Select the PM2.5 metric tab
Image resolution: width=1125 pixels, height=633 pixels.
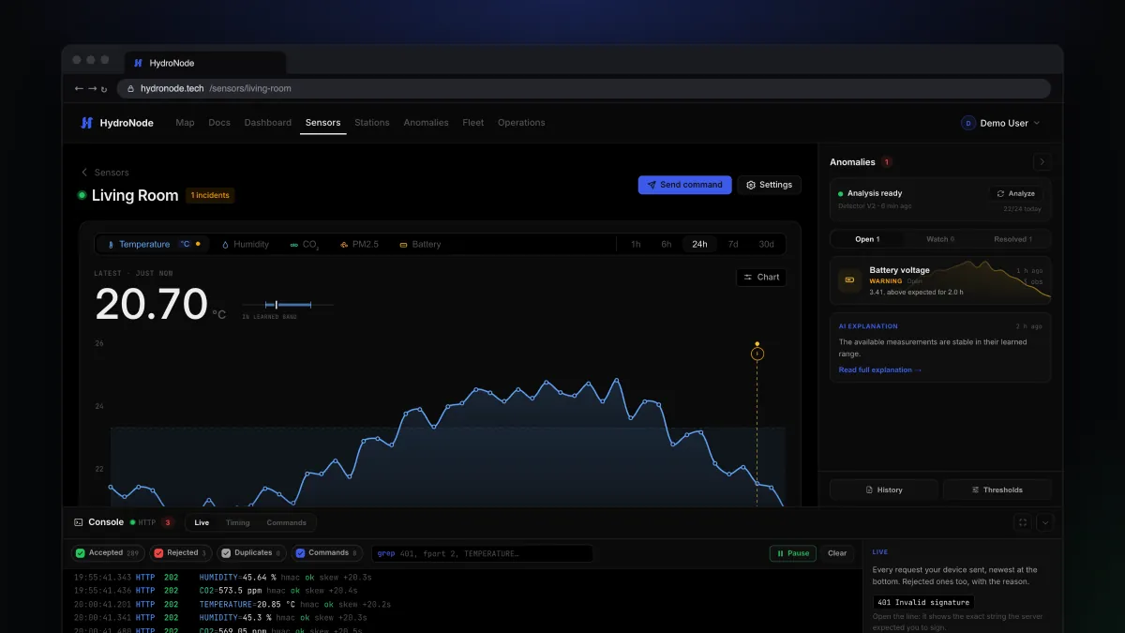click(359, 245)
